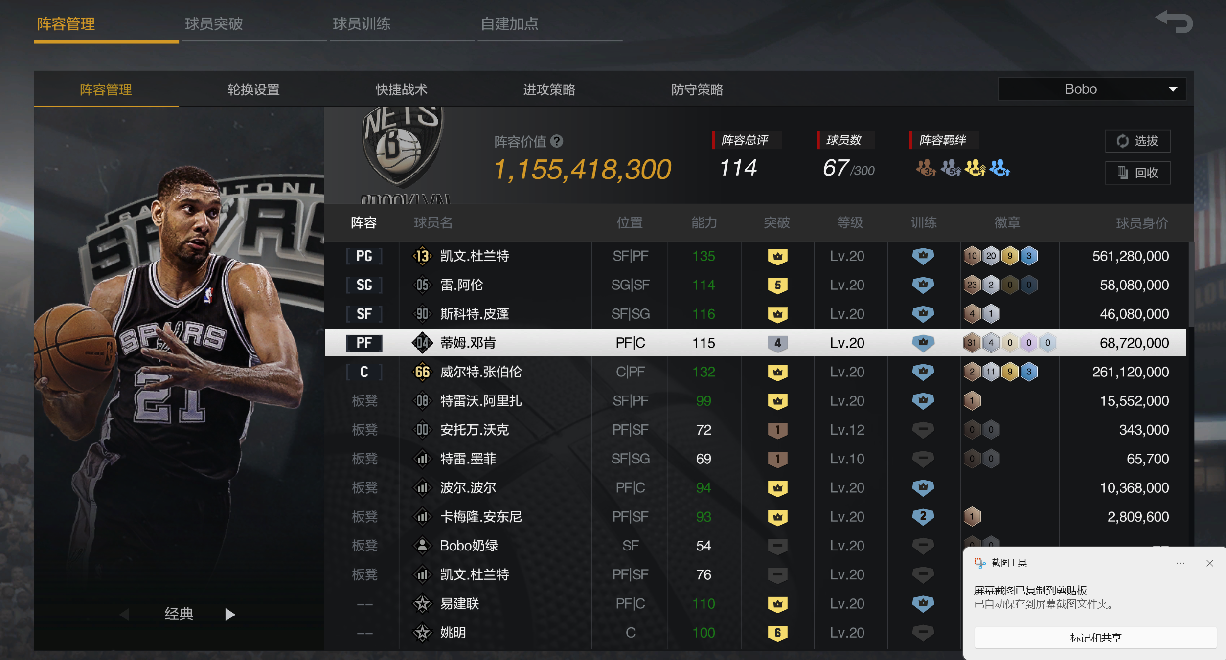
Task: Close the 截图工具 notification
Action: click(x=1210, y=563)
